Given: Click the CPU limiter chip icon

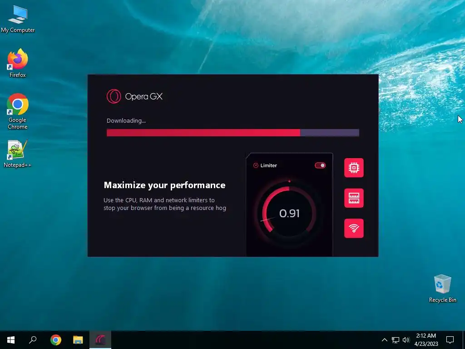Looking at the screenshot, I should 354,168.
